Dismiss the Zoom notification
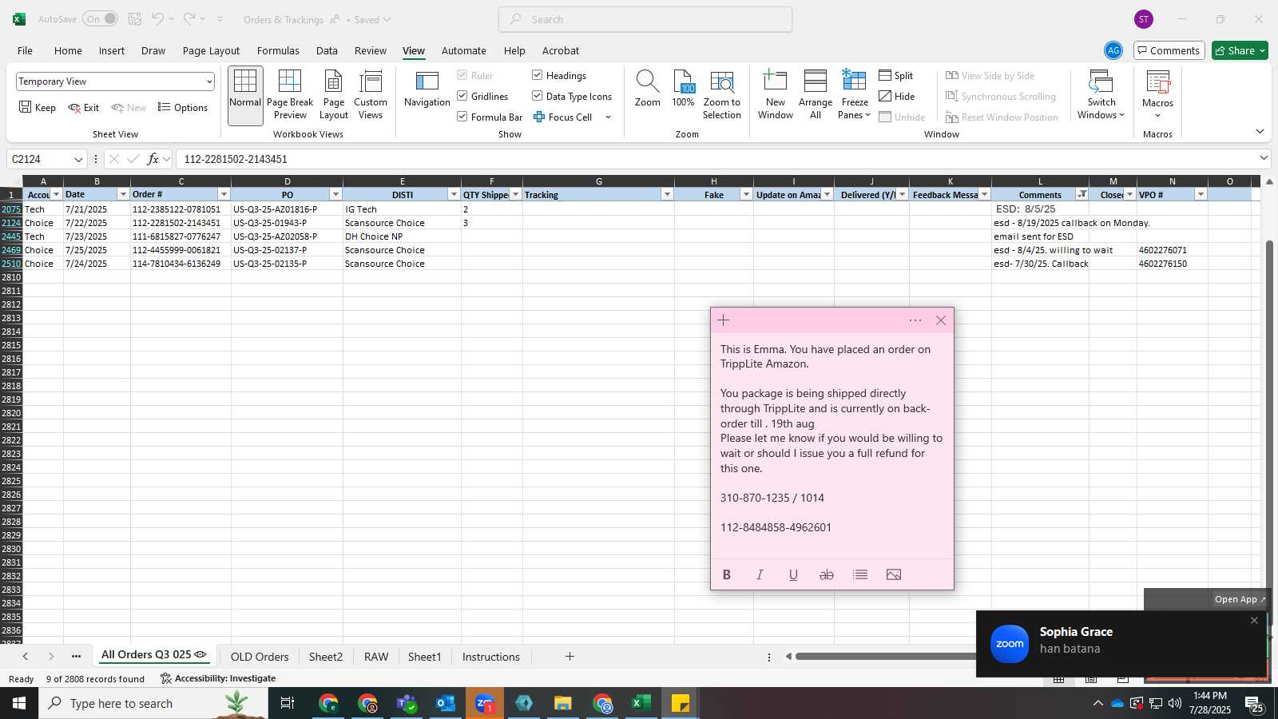 pos(1254,621)
